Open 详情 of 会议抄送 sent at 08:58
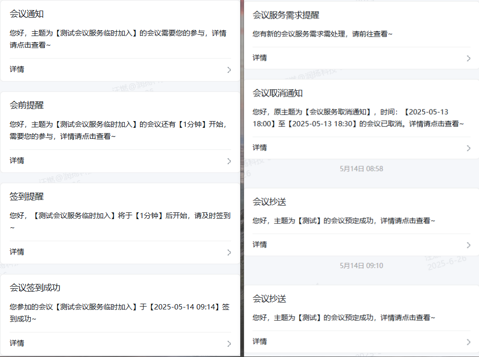The image size is (479, 357). (x=260, y=245)
